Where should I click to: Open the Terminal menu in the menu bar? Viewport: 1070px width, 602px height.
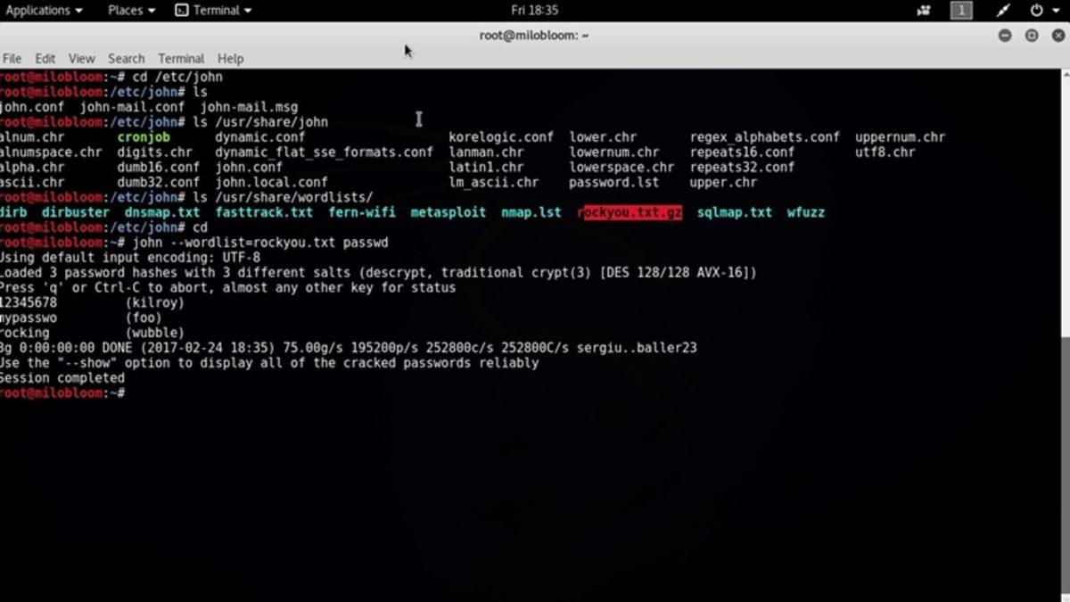pos(181,58)
